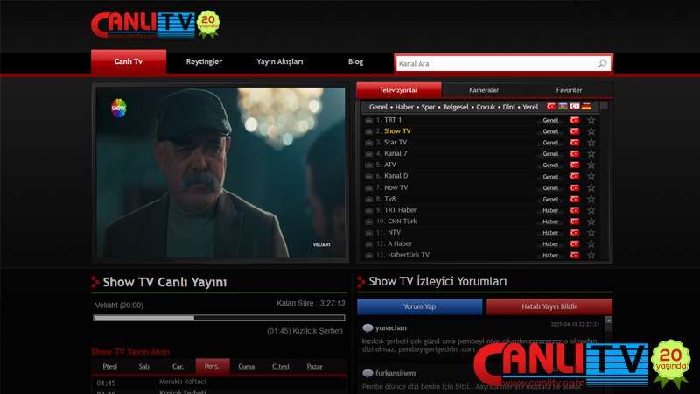Filter the channel list by Dini
700x394 pixels.
point(508,107)
